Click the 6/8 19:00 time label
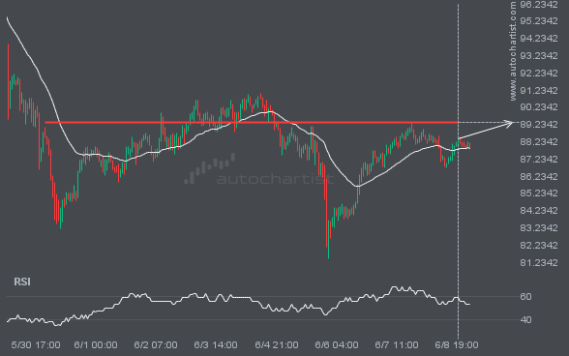Screen dimensions: 569x356 pyautogui.click(x=457, y=344)
